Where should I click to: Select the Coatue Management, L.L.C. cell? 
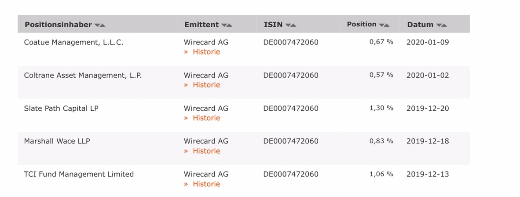tap(73, 43)
